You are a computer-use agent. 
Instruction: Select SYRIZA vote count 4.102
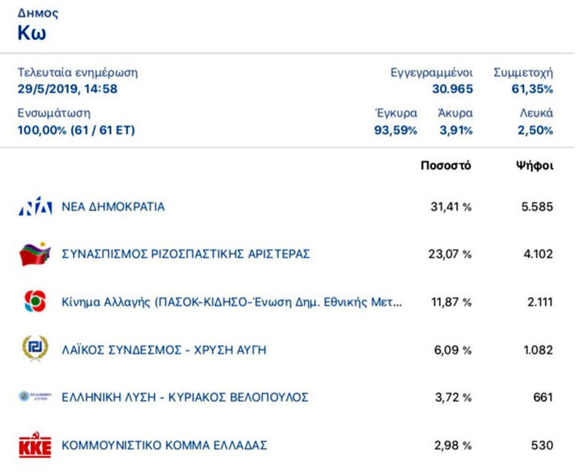pos(538,254)
